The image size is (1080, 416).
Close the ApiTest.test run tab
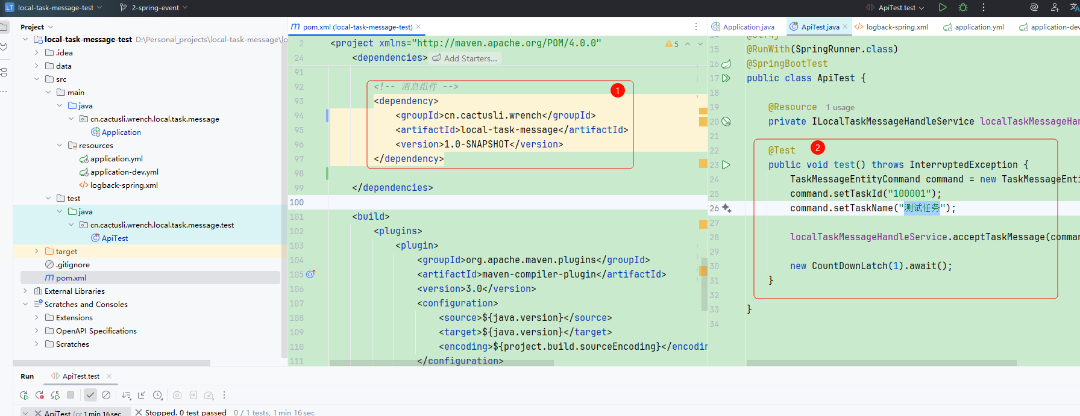click(x=109, y=376)
